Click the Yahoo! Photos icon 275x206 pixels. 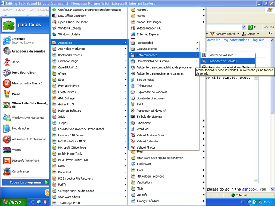click(133, 148)
